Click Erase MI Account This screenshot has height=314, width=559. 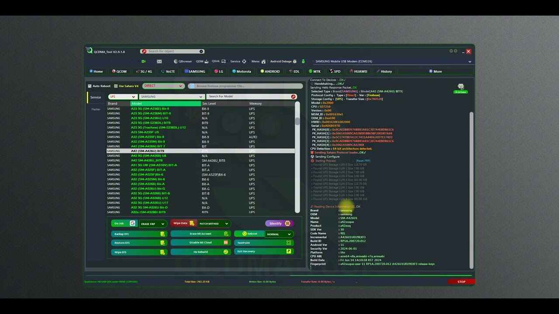pyautogui.click(x=200, y=234)
